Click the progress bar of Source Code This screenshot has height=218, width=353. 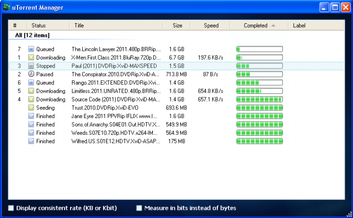[x=260, y=99]
